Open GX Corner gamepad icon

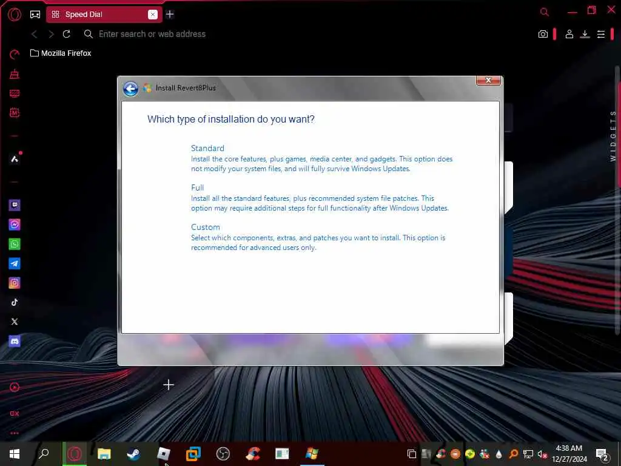coord(35,15)
